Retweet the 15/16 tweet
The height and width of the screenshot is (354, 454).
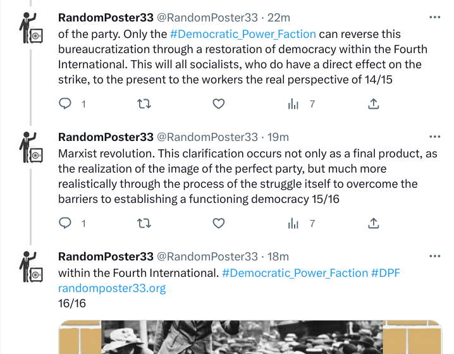click(x=144, y=223)
